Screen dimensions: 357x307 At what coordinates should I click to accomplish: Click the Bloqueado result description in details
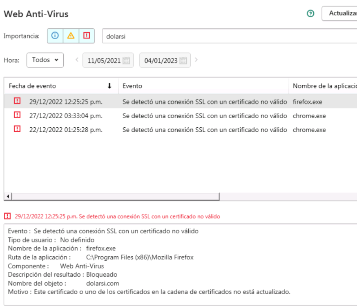[102, 274]
